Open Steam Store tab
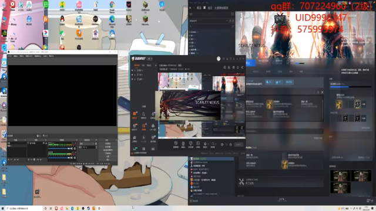This screenshot has width=376, height=211. (x=199, y=8)
